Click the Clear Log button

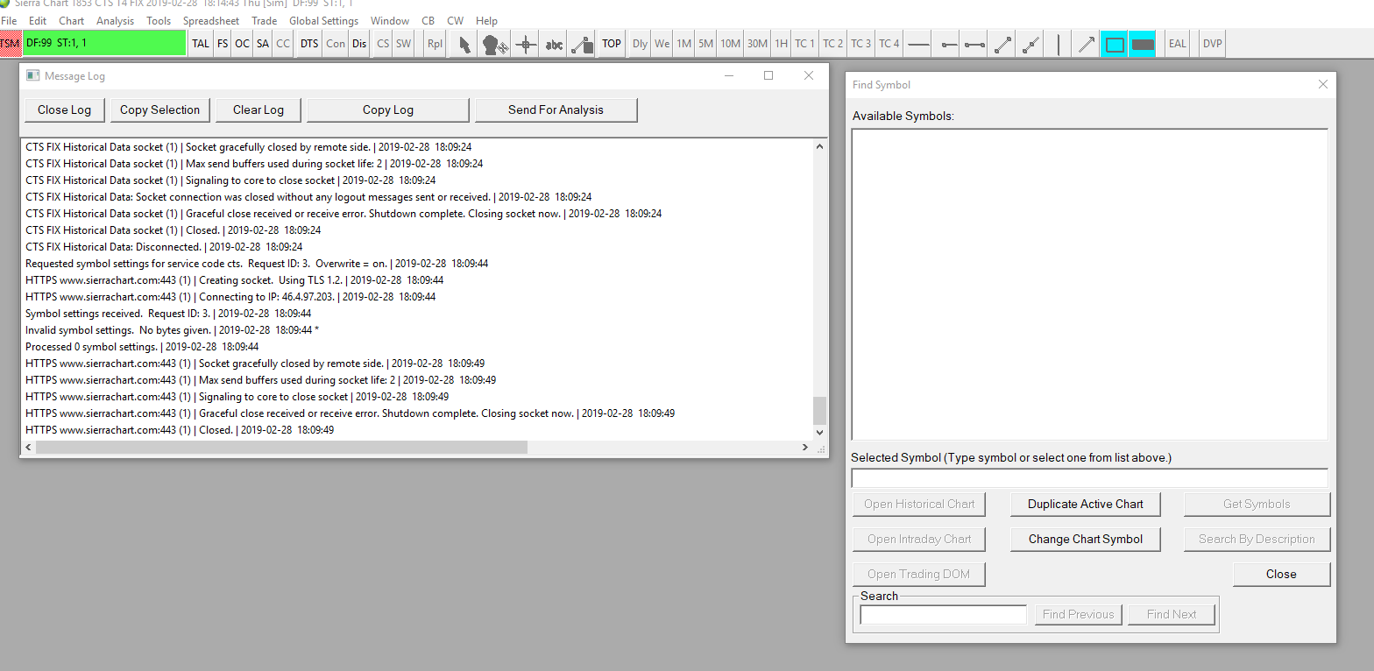click(x=259, y=109)
